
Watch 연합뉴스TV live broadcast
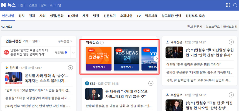coord(99,59)
